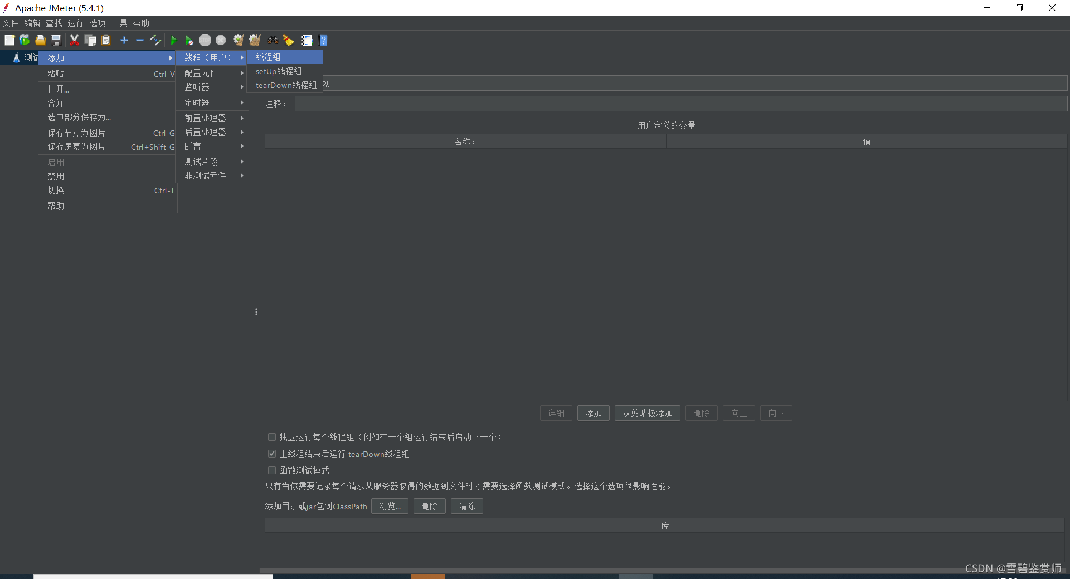The width and height of the screenshot is (1070, 579).
Task: Click the 注释 comment input field
Action: coord(681,104)
